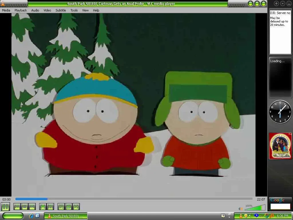Open second quick launch browser icon
293x220 pixels.
pyautogui.click(x=37, y=216)
